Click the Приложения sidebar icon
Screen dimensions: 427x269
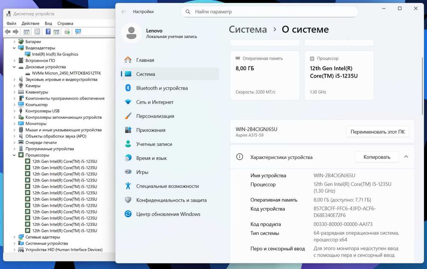pos(128,130)
